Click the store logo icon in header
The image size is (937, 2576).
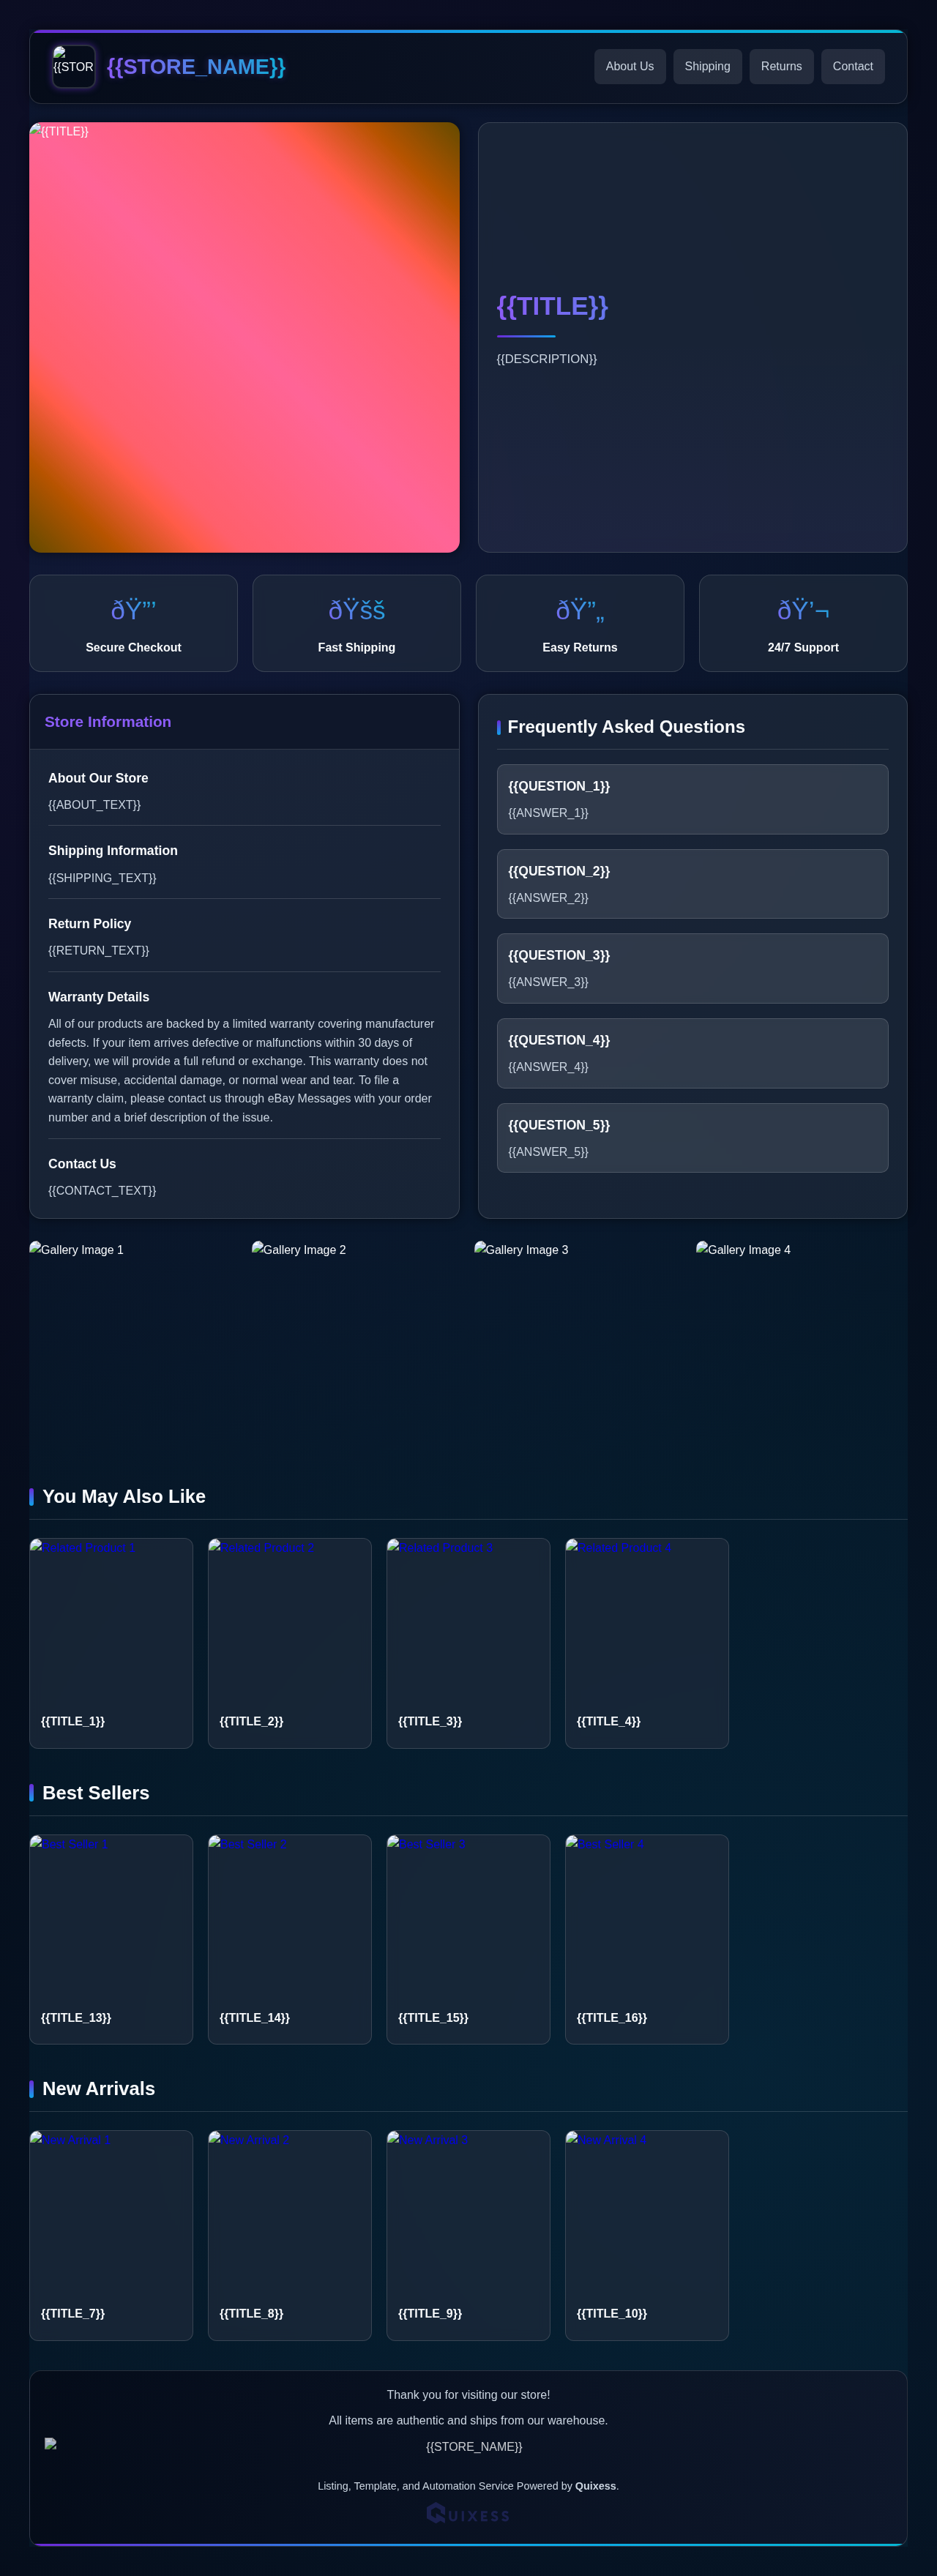[73, 66]
